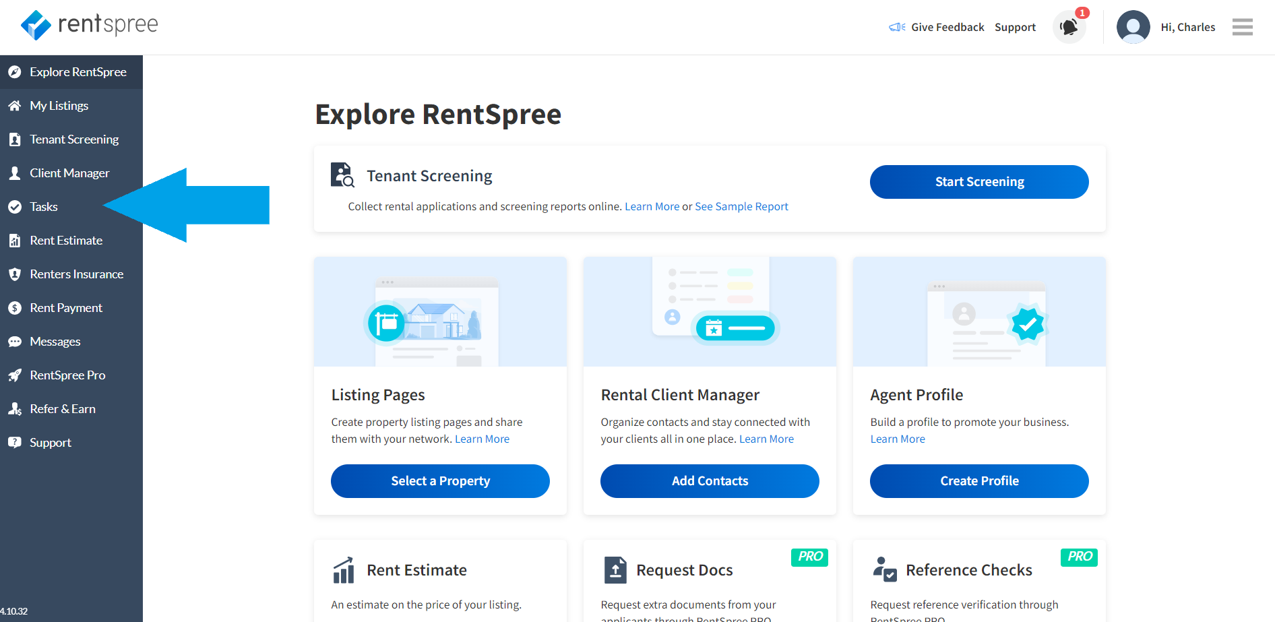Select Renters Insurance menu item
Viewport: 1275px width, 622px height.
click(x=71, y=274)
